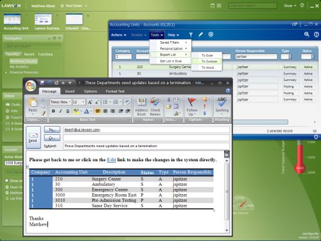321x241 pixels.
Task: Click the Subject input field
Action: click(x=146, y=146)
